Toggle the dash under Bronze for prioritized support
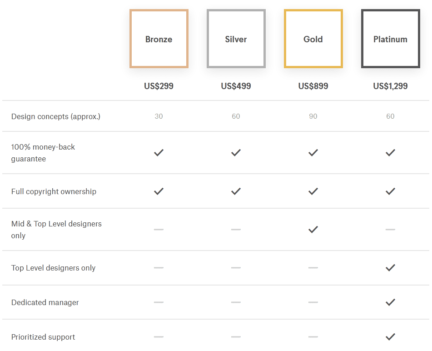Viewport: 432px width, 351px height. [159, 337]
